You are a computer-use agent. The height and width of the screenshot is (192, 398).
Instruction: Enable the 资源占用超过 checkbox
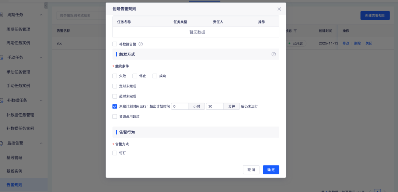point(115,117)
